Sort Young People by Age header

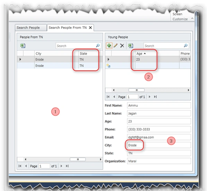tap(157, 53)
